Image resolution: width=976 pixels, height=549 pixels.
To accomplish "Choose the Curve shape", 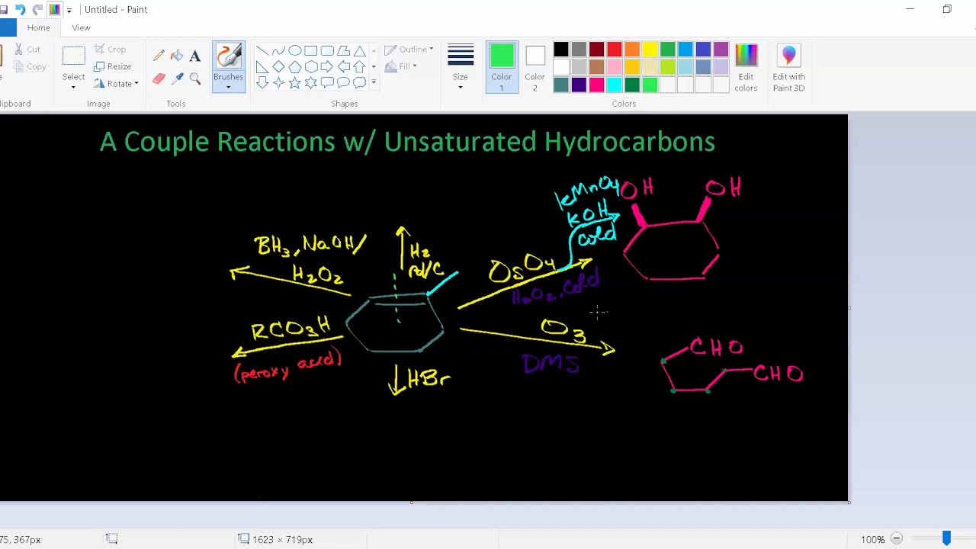I will [278, 50].
